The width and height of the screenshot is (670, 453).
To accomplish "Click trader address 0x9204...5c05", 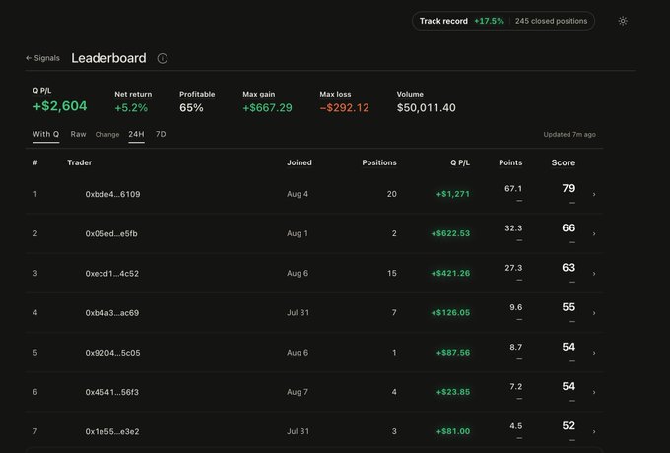I will 112,353.
